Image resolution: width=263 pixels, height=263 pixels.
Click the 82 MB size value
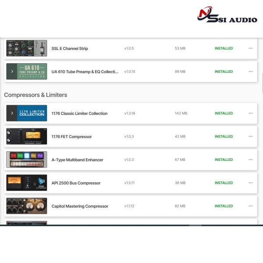pyautogui.click(x=180, y=206)
